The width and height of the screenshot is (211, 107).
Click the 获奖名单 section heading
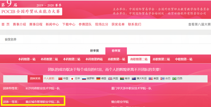11,40
